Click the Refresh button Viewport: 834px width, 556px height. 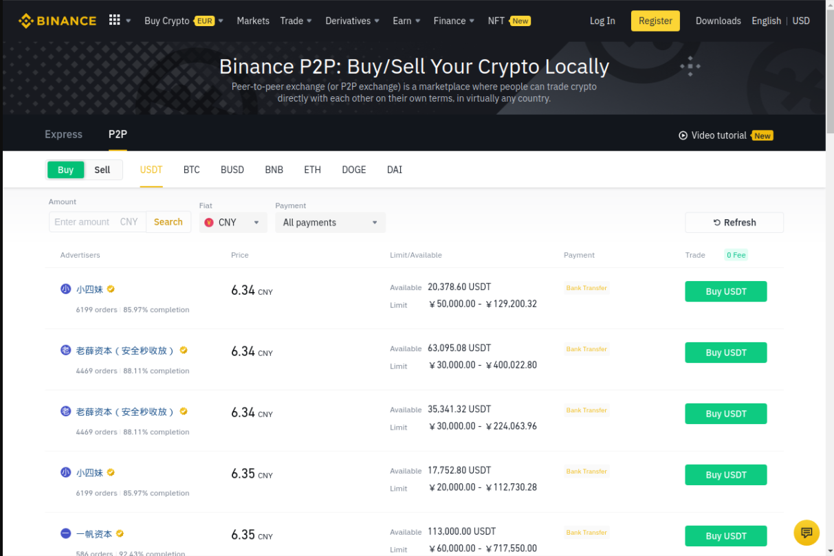point(734,223)
